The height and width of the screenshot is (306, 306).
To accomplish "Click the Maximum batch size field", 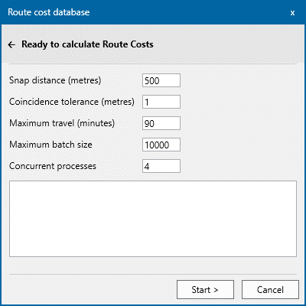I will pos(161,145).
